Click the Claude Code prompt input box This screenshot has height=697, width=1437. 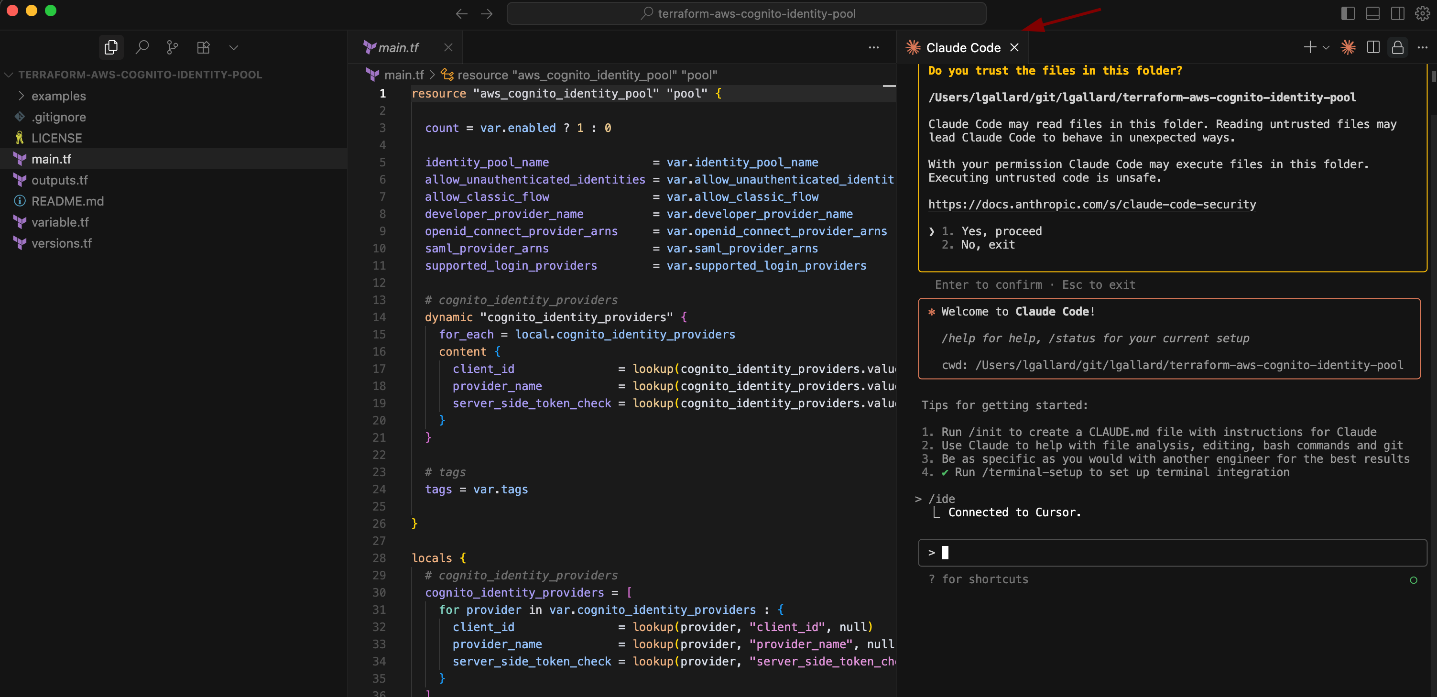pyautogui.click(x=1172, y=553)
